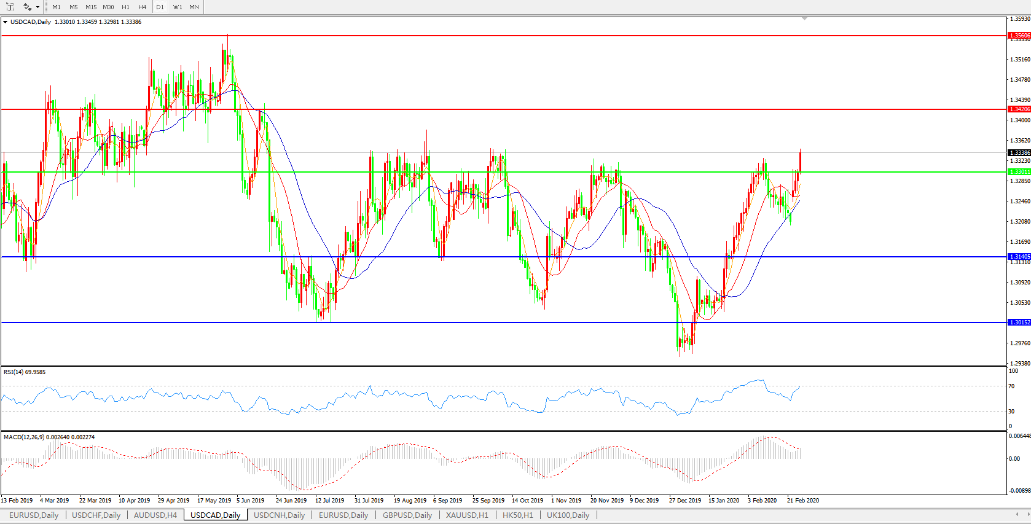Viewport: 1031px width, 524px height.
Task: Select the Text Label drawing tool
Action: pyautogui.click(x=10, y=7)
